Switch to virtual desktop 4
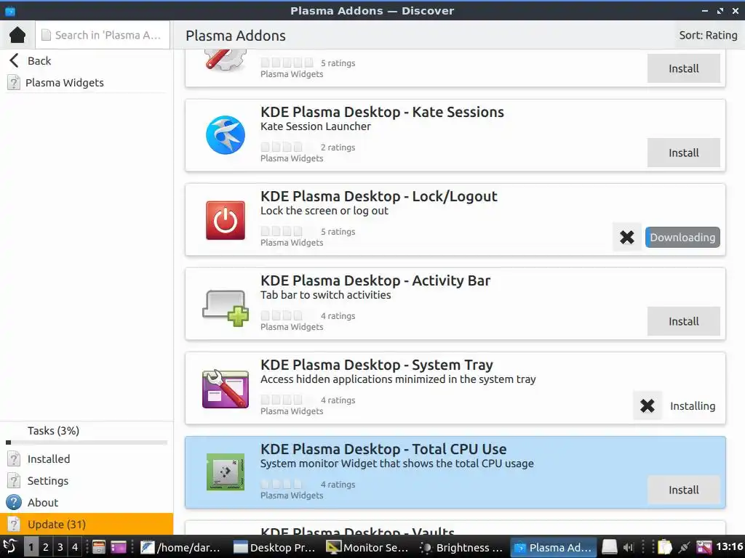This screenshot has height=558, width=745. [x=75, y=547]
